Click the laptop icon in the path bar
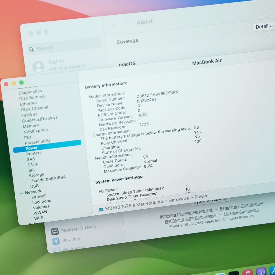The height and width of the screenshot is (275, 275). [101, 210]
